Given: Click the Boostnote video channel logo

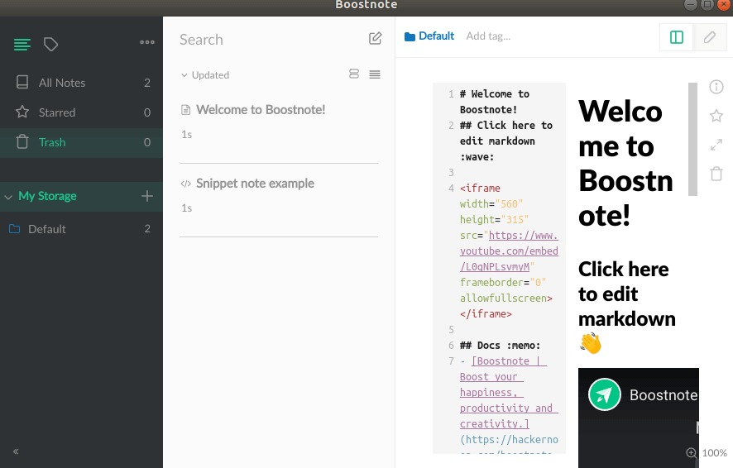Looking at the screenshot, I should pyautogui.click(x=605, y=394).
